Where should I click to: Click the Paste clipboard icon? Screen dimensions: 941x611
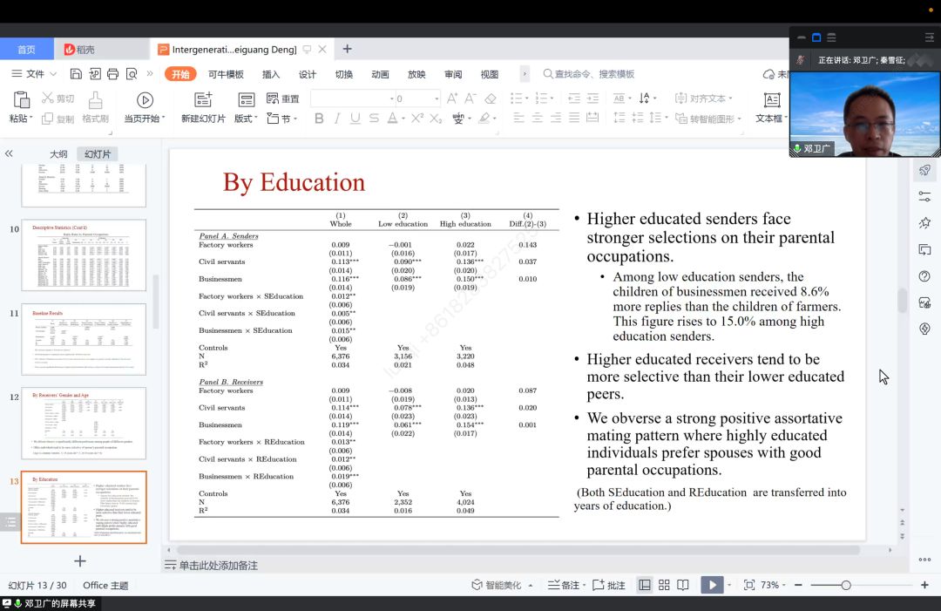(x=20, y=101)
